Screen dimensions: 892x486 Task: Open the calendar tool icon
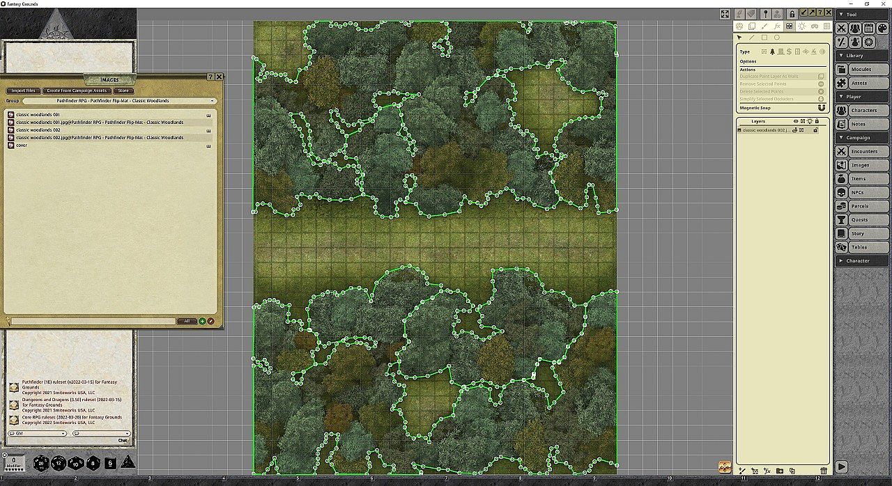tap(868, 29)
